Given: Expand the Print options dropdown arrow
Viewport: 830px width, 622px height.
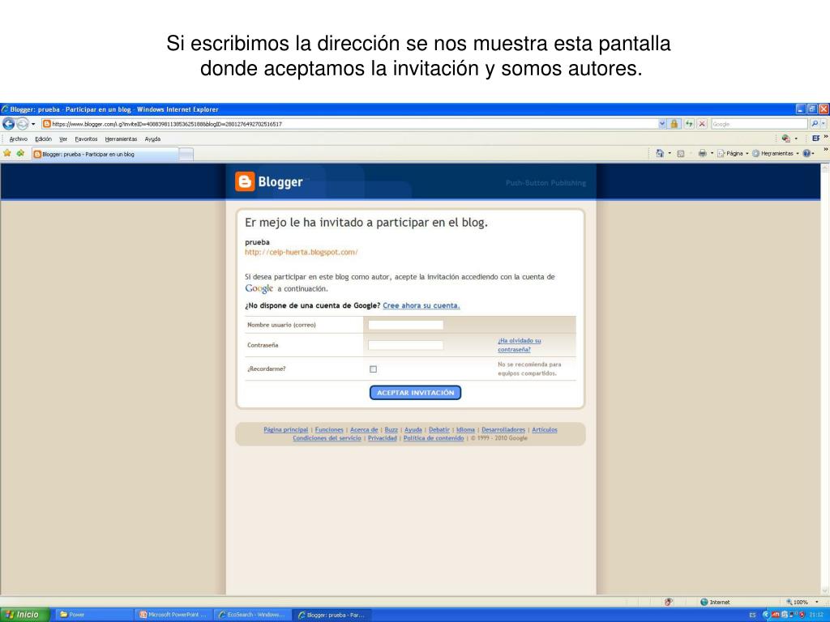Looking at the screenshot, I should [x=712, y=153].
